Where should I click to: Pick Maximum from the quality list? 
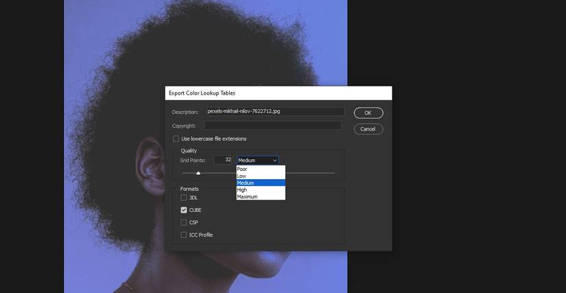pos(261,197)
